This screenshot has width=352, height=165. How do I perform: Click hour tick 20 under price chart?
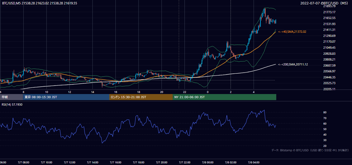pyautogui.click(x=162, y=92)
